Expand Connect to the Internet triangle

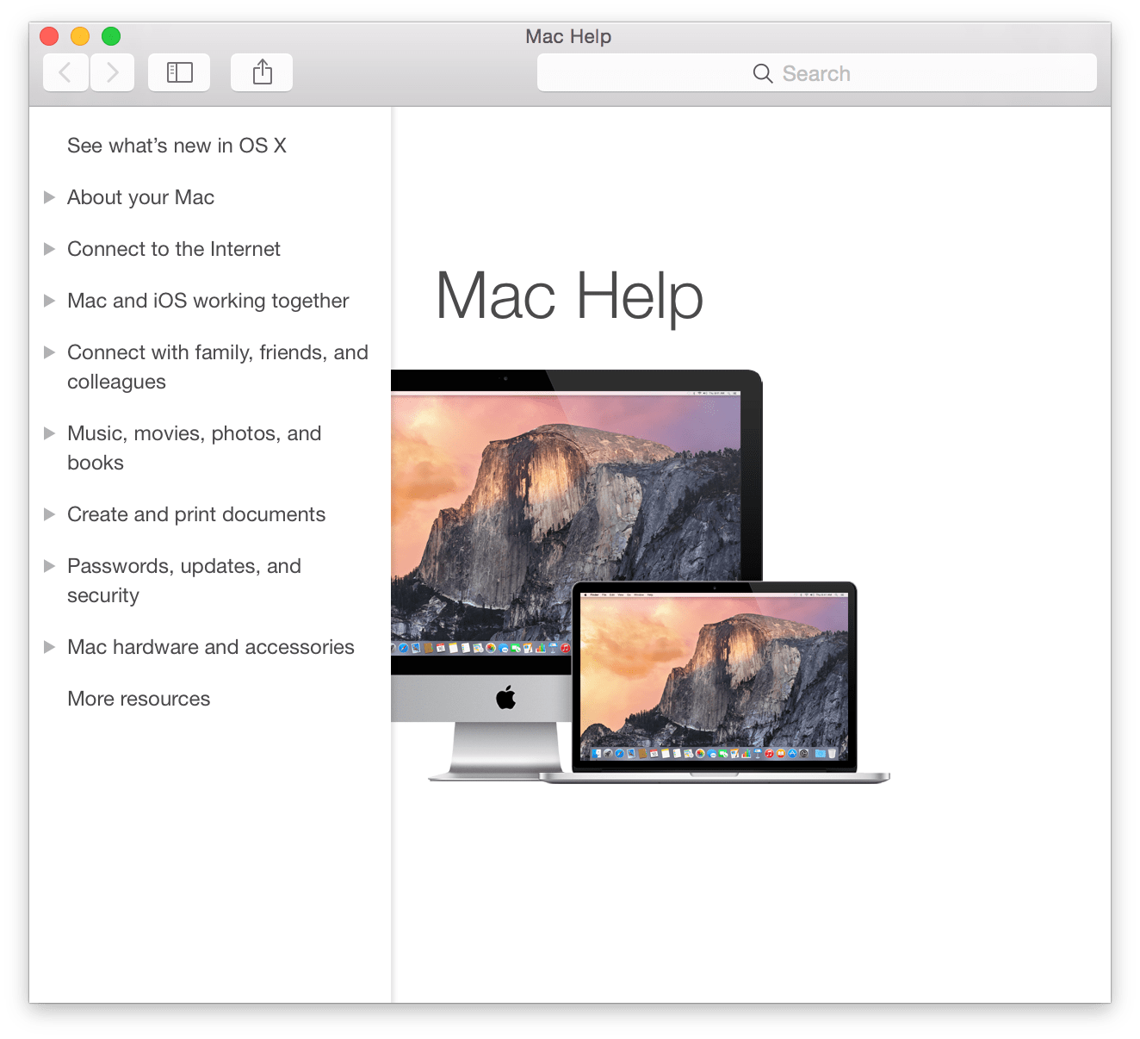[x=49, y=249]
